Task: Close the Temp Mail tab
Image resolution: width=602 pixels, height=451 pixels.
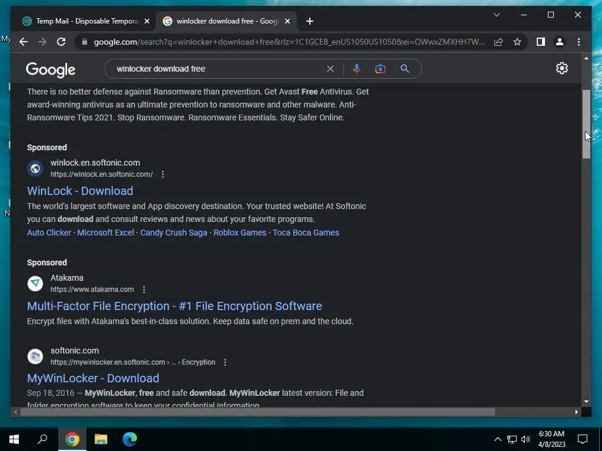Action: [146, 21]
